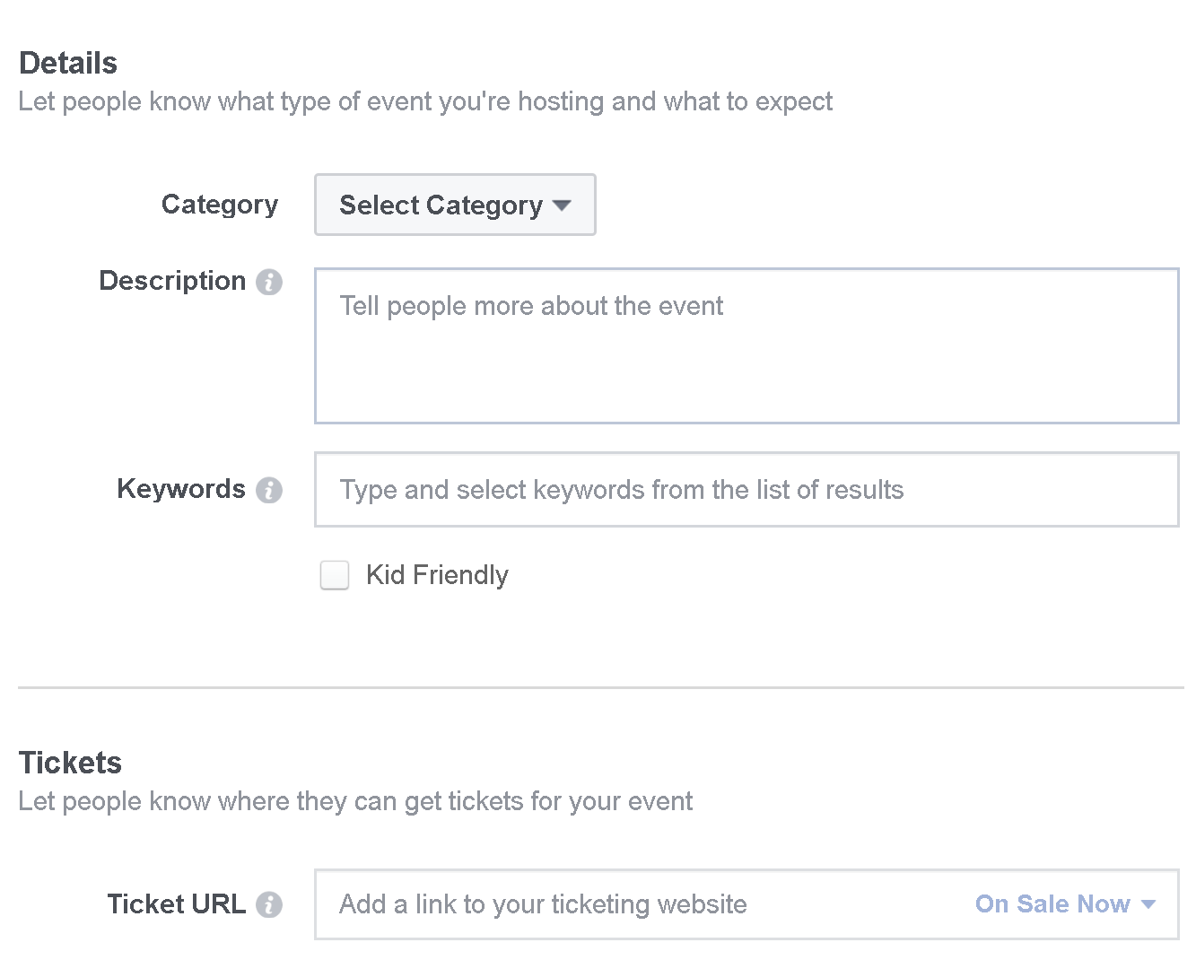Click the Description info icon
Screen dimensions: 1196x960
[x=269, y=283]
